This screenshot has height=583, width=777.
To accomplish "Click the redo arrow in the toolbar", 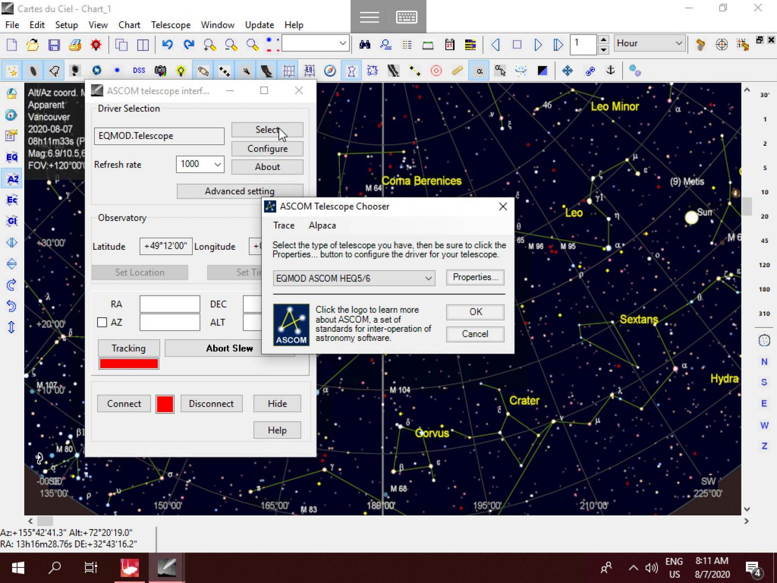I will 189,45.
